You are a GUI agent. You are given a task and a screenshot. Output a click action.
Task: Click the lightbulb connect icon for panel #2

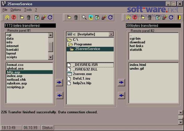[x=128, y=18]
